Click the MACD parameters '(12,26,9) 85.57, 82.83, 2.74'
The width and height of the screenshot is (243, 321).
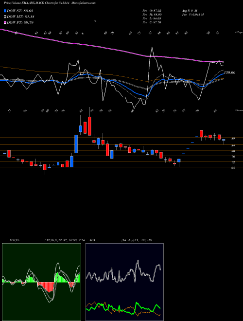pos(65,240)
